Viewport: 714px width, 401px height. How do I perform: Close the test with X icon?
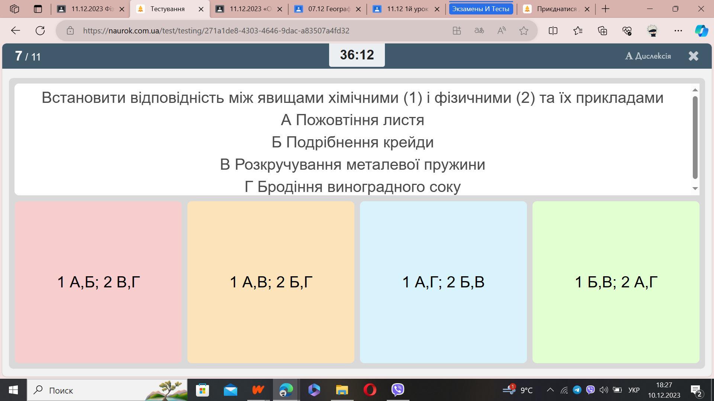(x=693, y=56)
